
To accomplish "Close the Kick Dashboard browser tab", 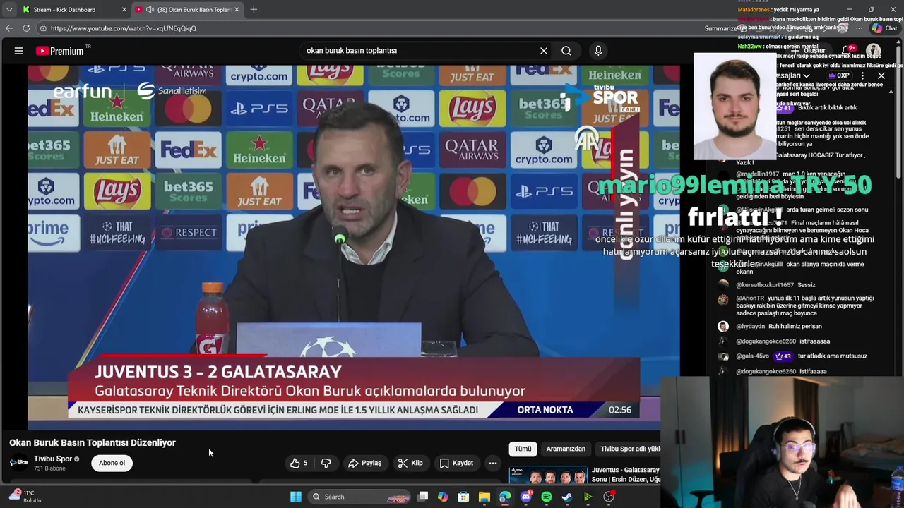I will pyautogui.click(x=125, y=10).
